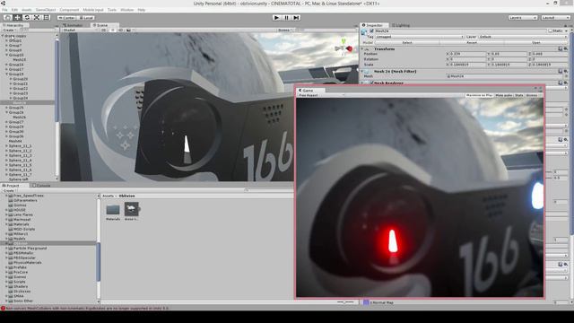This screenshot has height=323, width=574.
Task: Click the Position X field
Action: pos(467,54)
